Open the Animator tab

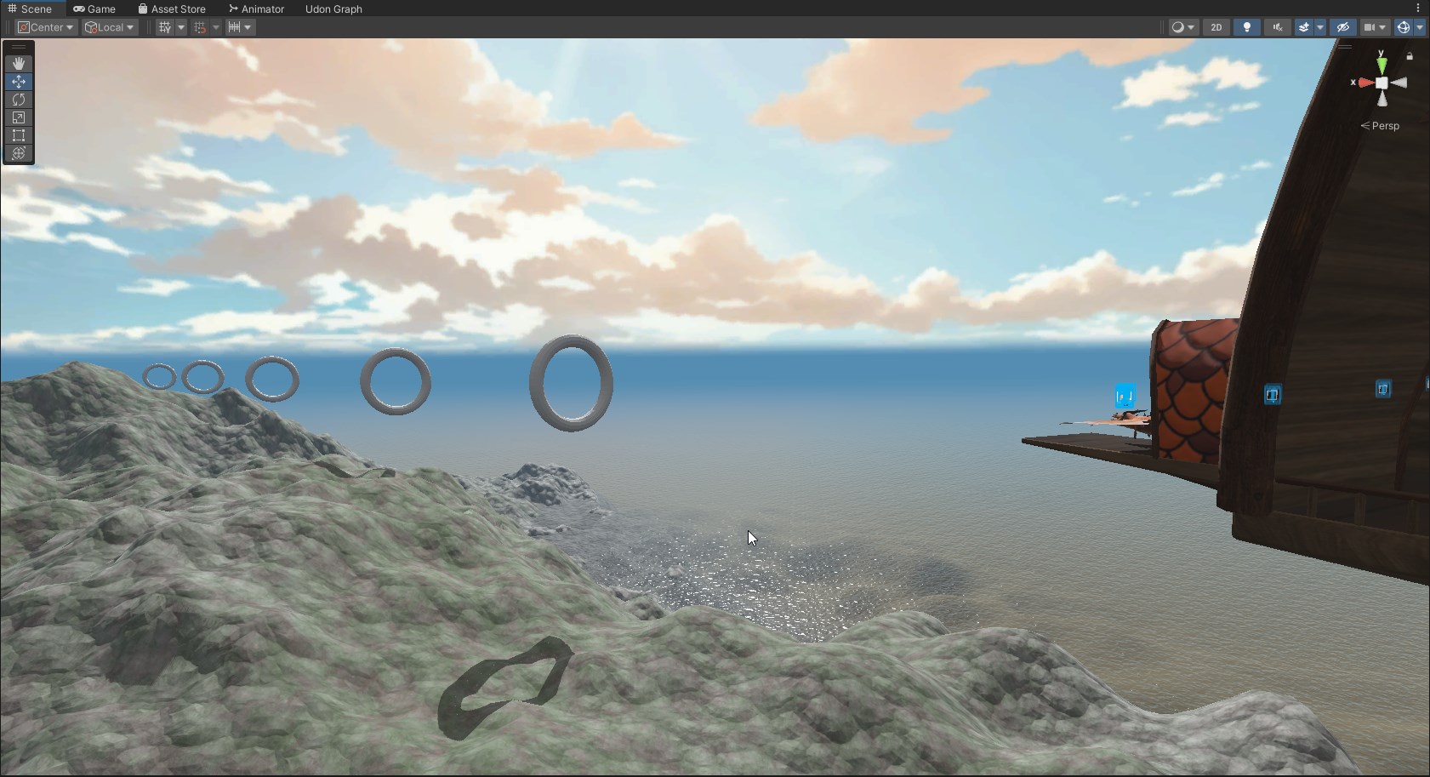[x=256, y=9]
